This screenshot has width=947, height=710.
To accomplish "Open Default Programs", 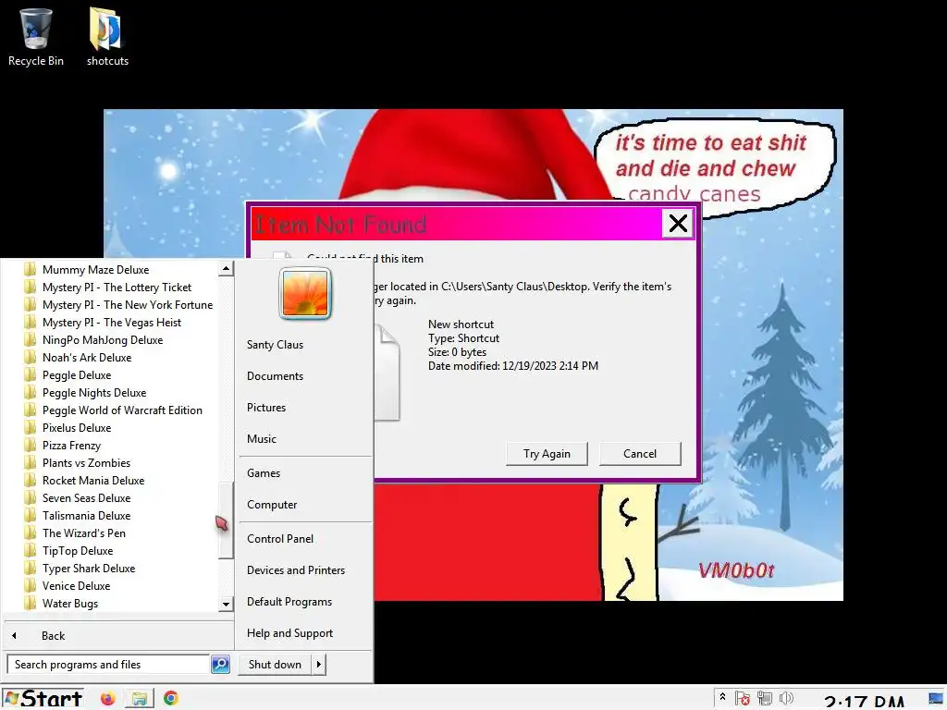I will click(289, 601).
